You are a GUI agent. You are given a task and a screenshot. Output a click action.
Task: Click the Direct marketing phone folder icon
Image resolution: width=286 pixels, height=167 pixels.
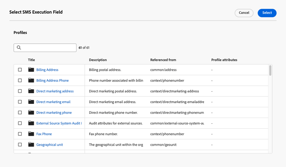(x=31, y=113)
